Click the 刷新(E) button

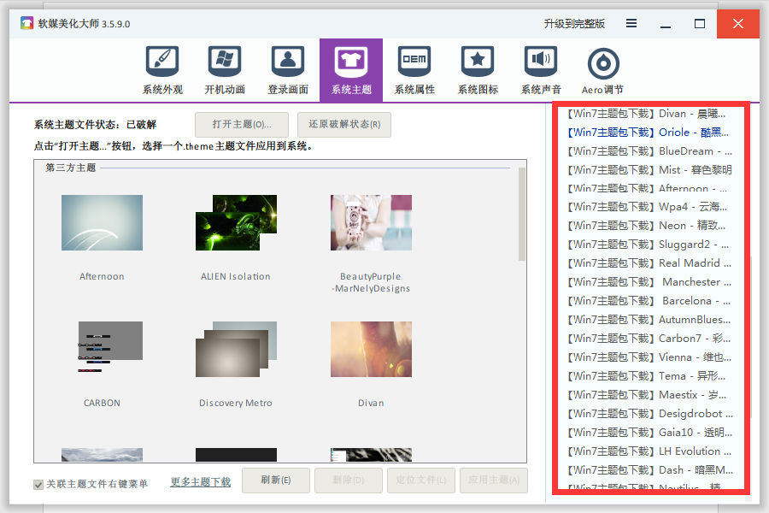pos(276,481)
